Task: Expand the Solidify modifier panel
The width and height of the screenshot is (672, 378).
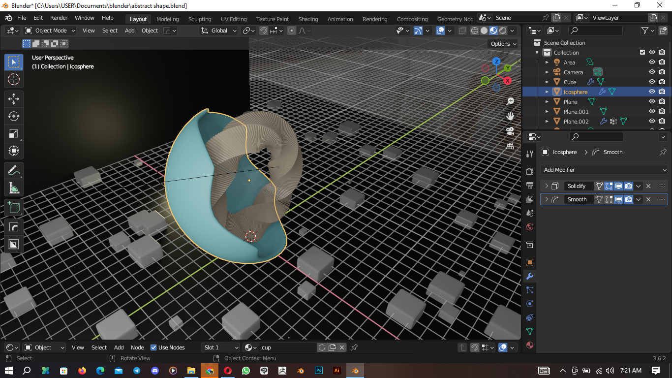Action: 546,186
